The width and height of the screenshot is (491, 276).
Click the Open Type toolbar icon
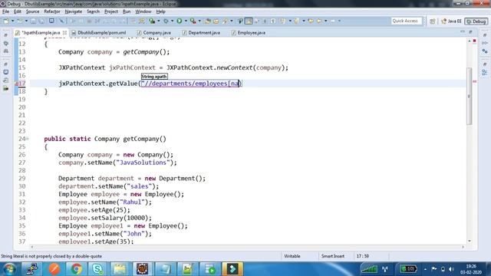coord(208,21)
